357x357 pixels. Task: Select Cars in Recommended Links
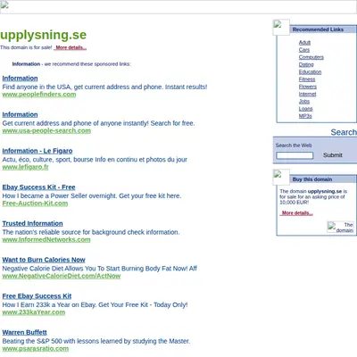[x=304, y=50]
